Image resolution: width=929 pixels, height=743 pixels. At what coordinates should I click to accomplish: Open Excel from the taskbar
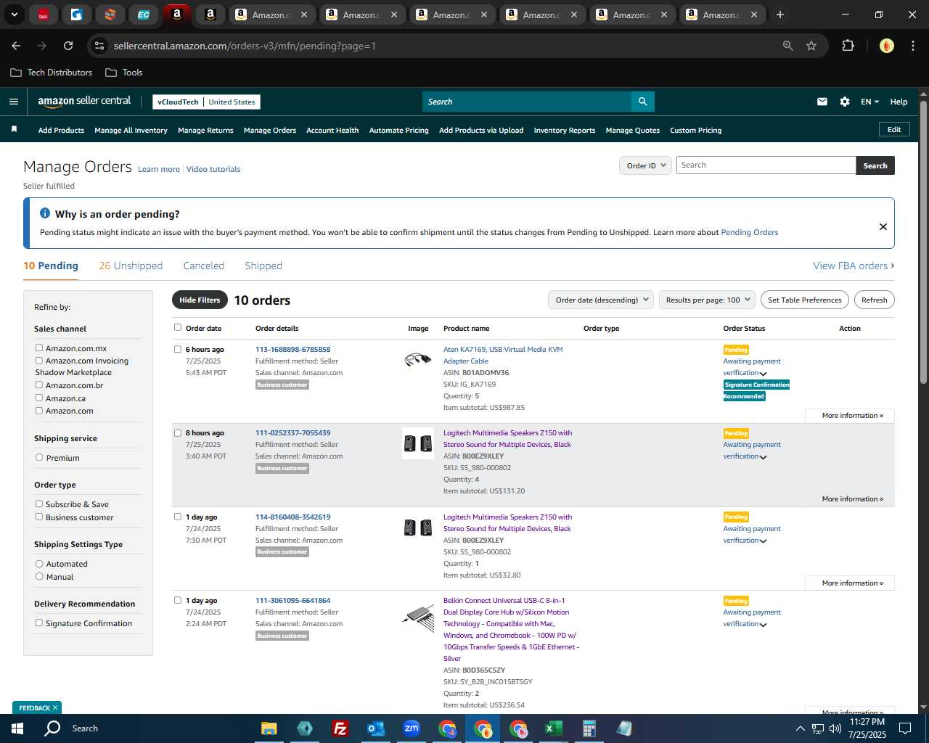553,728
